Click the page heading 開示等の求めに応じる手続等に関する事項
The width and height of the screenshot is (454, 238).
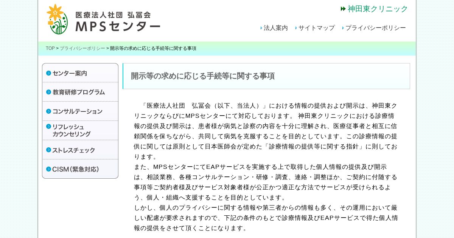pyautogui.click(x=203, y=76)
